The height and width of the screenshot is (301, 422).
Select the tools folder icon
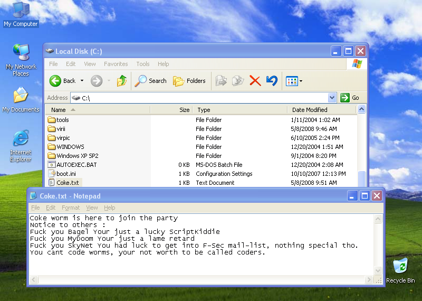coord(51,120)
